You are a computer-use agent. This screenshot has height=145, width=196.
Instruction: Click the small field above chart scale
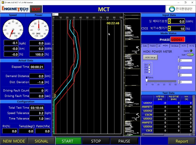coord(55,14)
